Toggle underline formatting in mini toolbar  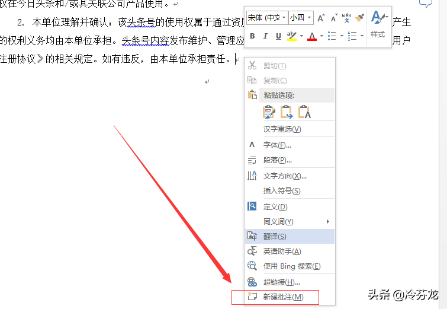click(278, 36)
